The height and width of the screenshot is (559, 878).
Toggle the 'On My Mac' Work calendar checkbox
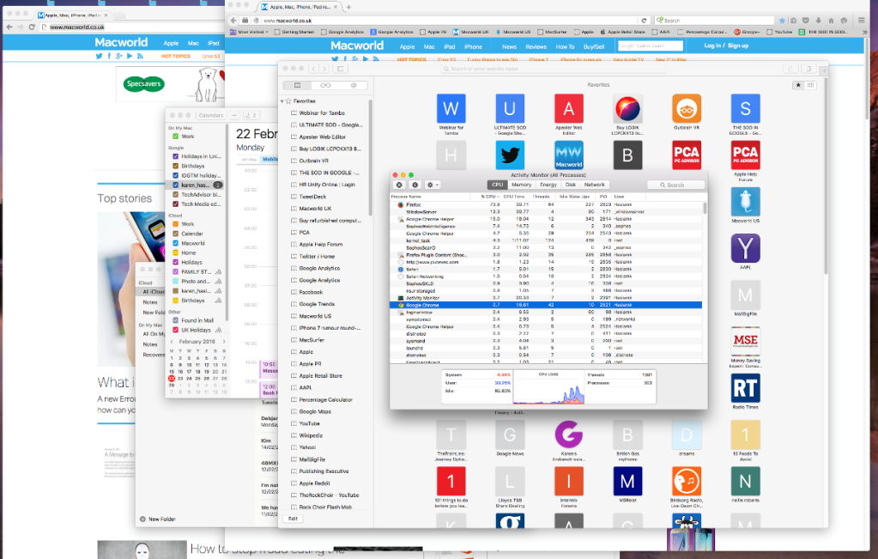point(175,137)
